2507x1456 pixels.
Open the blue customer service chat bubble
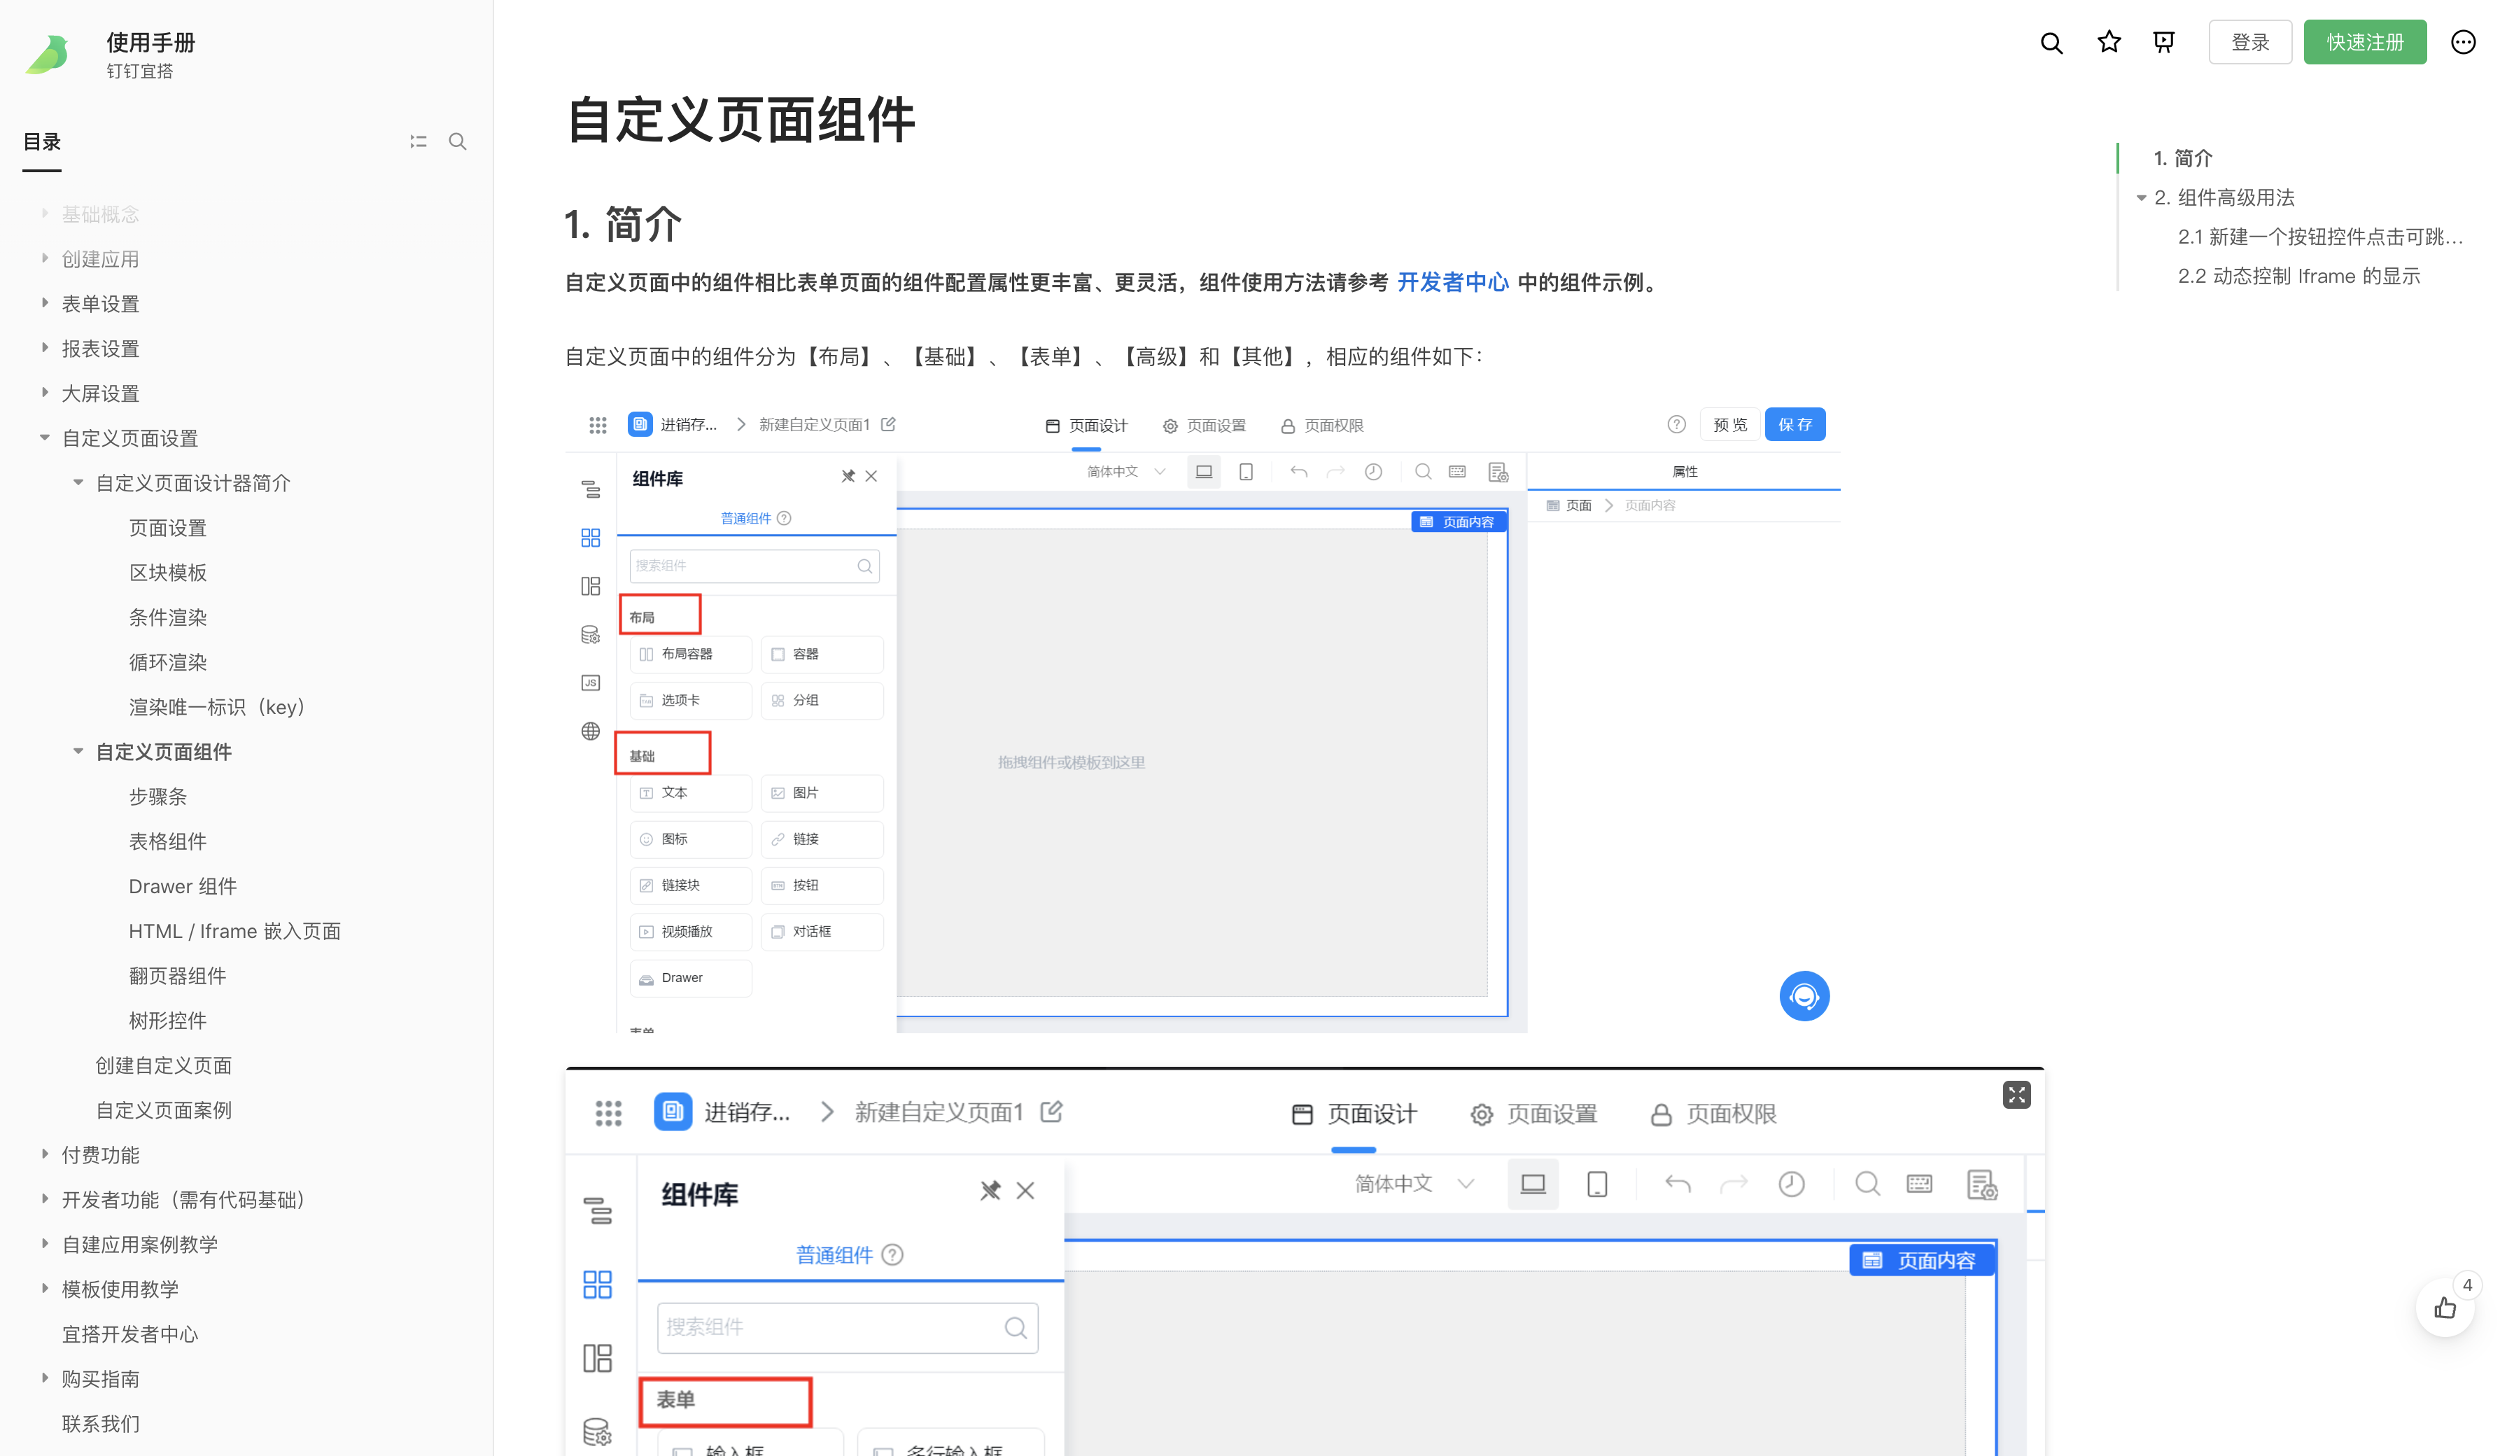click(x=1804, y=995)
